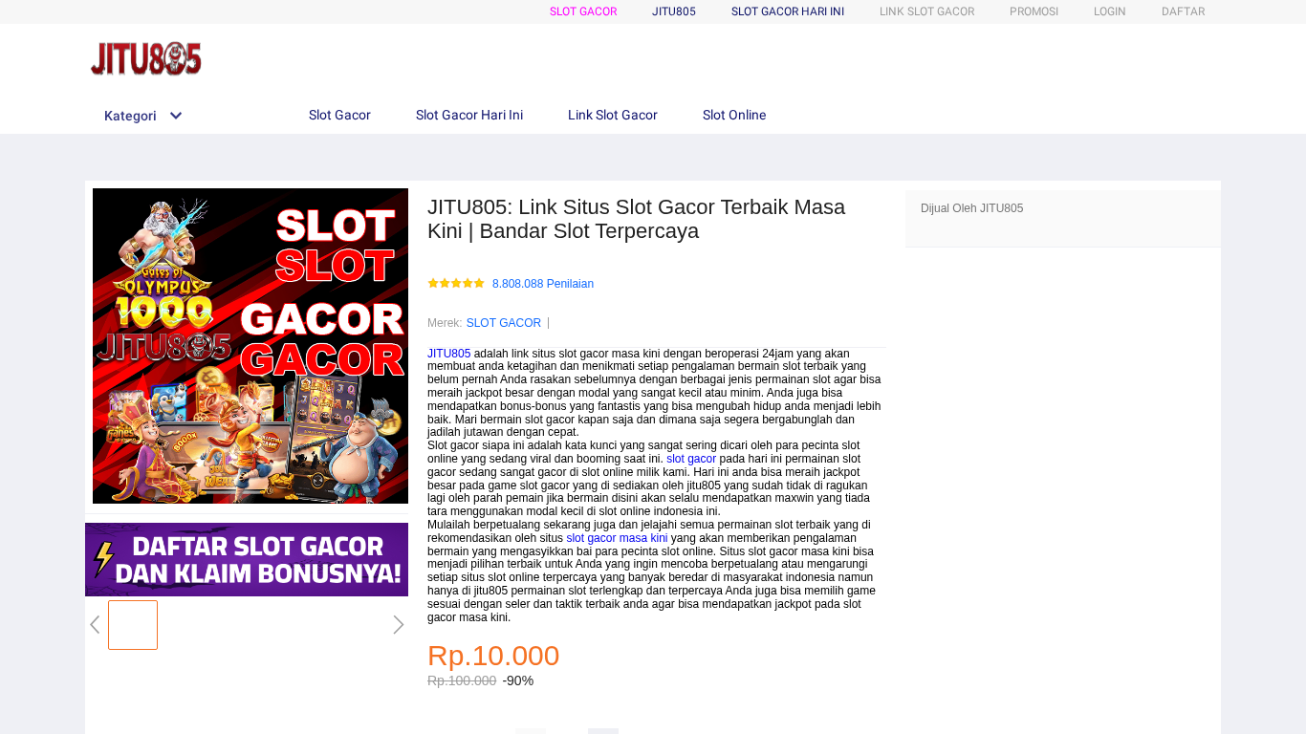Click DAFTAR to register

tap(1184, 11)
